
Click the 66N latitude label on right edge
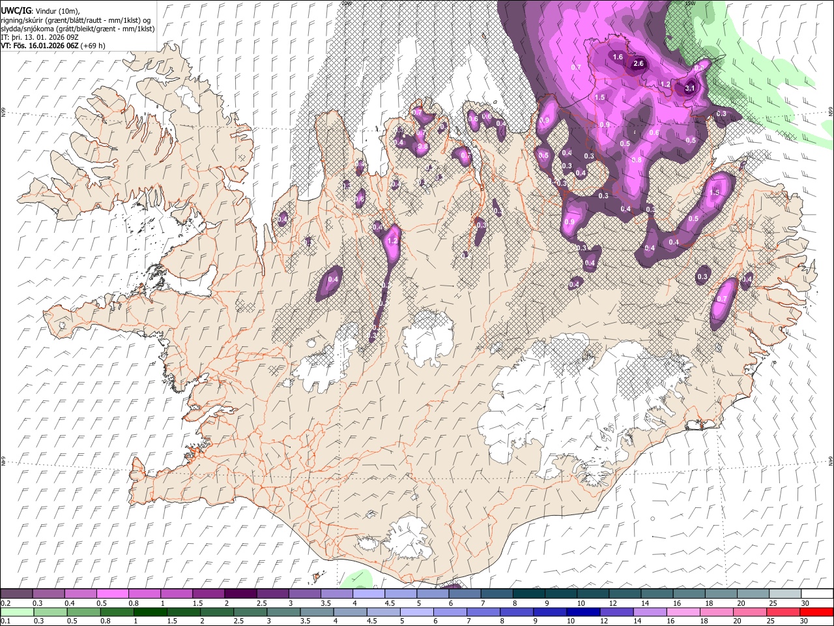[x=831, y=112]
